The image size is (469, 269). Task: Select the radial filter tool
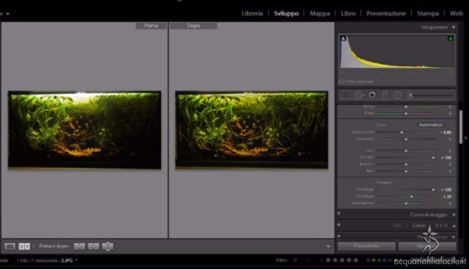[397, 95]
